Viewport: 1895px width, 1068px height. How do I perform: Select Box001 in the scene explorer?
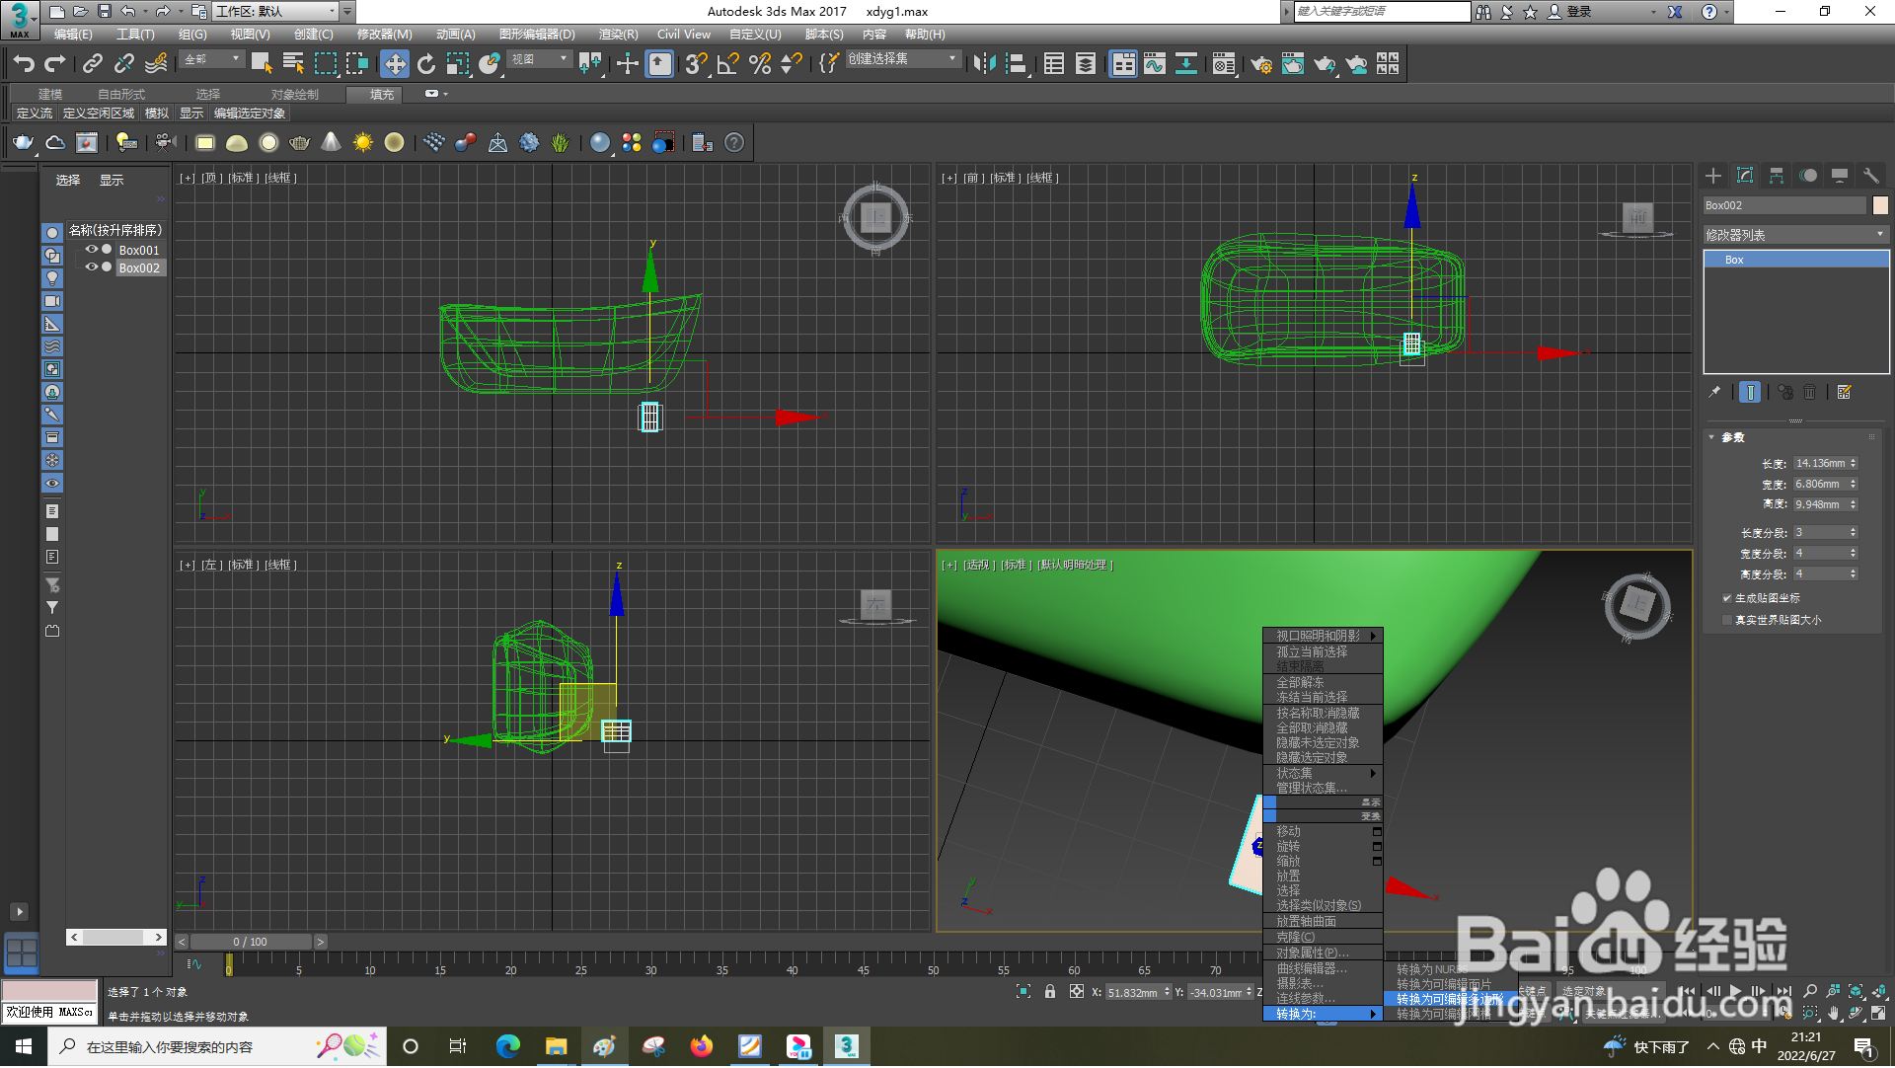coord(138,251)
